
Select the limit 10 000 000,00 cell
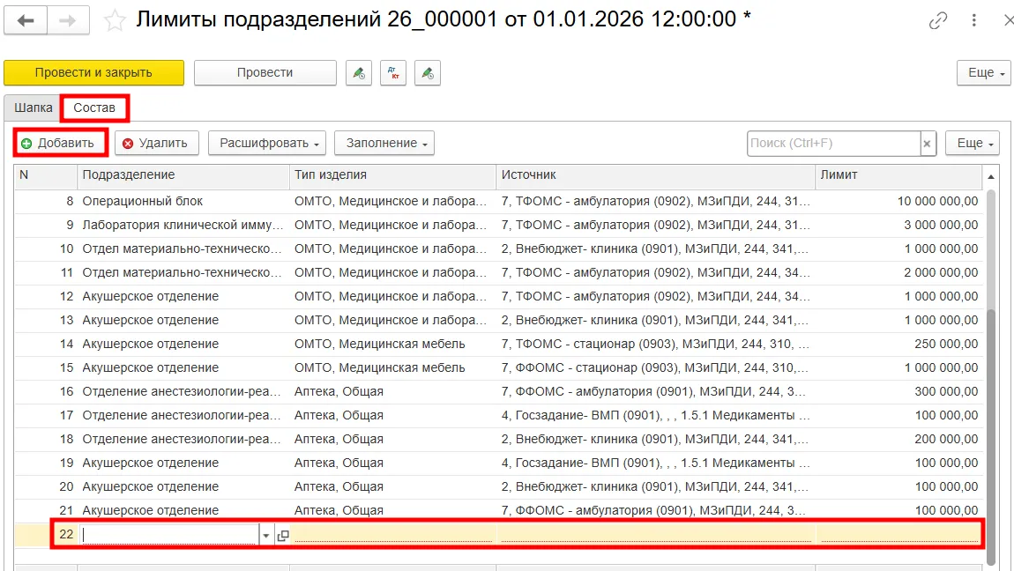tap(898, 202)
